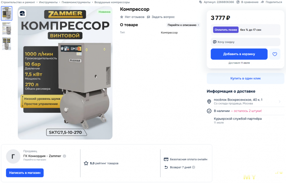Open Воздушные компрессоры breadcrumb
The image size is (286, 183).
coord(112,2)
